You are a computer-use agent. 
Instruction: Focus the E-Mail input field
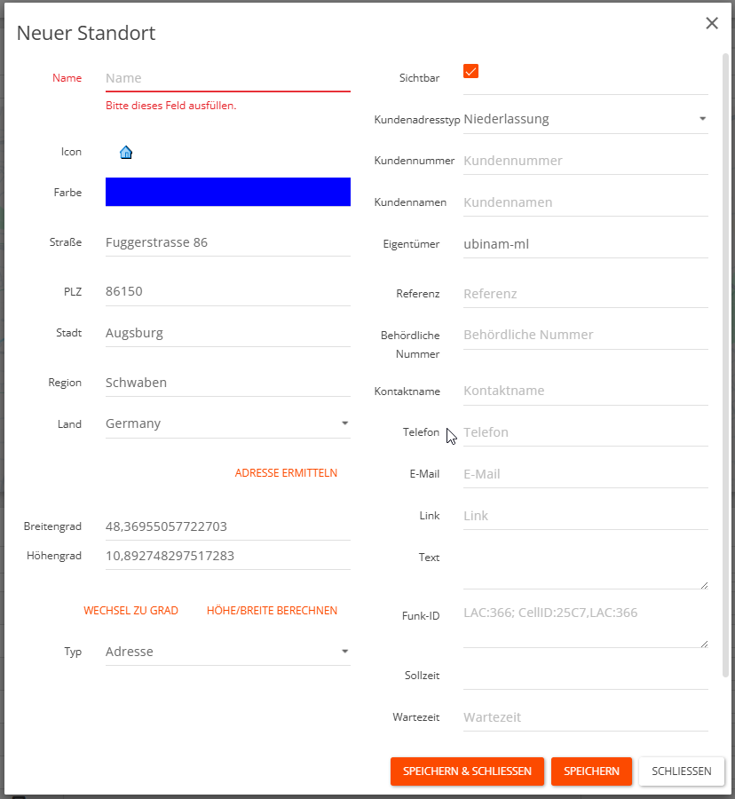click(585, 474)
